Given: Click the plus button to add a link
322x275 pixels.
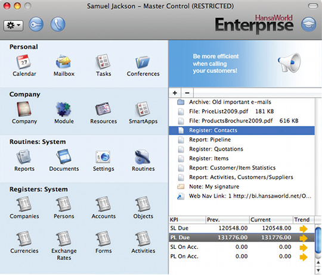Looking at the screenshot, I should [x=175, y=93].
